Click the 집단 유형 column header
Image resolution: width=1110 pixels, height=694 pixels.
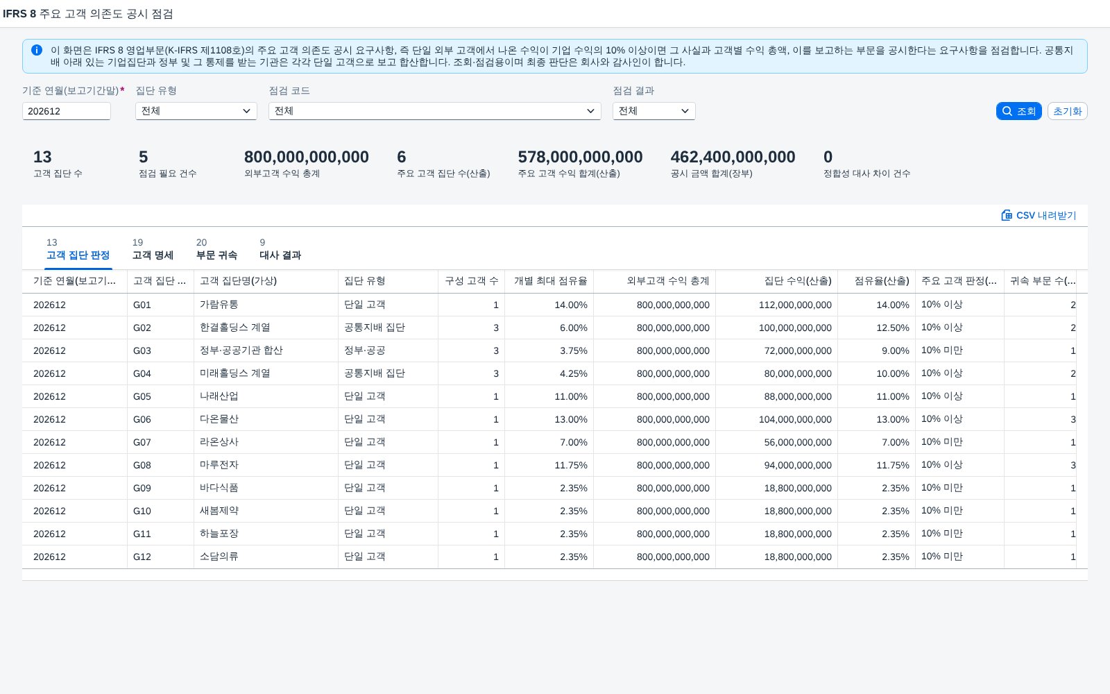(x=388, y=281)
